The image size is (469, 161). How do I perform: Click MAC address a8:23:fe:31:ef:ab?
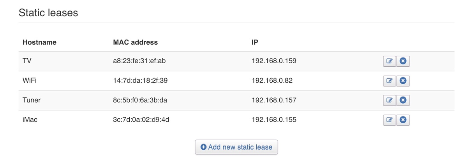point(139,61)
